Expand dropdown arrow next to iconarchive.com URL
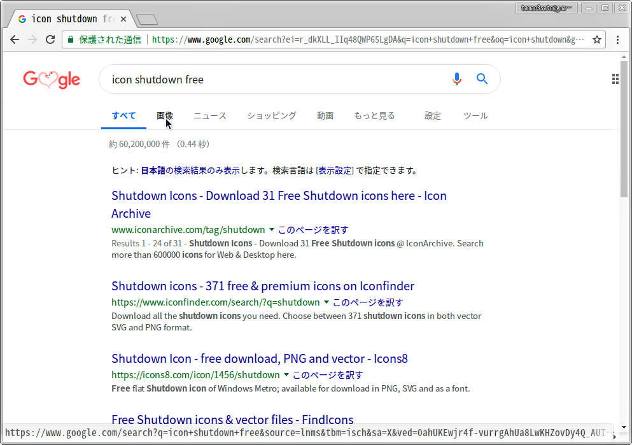Image resolution: width=632 pixels, height=445 pixels. pos(272,229)
